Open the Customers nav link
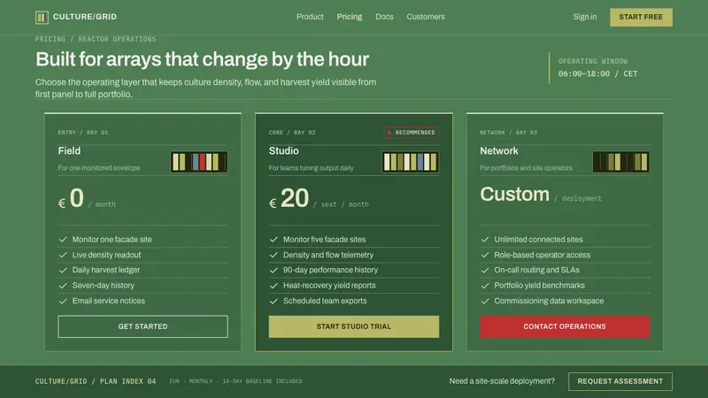Screen dimensions: 708x398 tap(426, 17)
